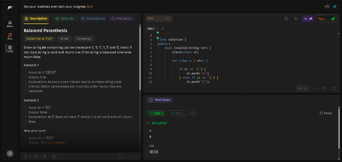Show Hints for the problem
This screenshot has height=162, width=342.
click(64, 39)
